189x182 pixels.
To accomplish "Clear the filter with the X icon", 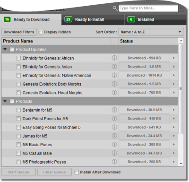I will 181,8.
